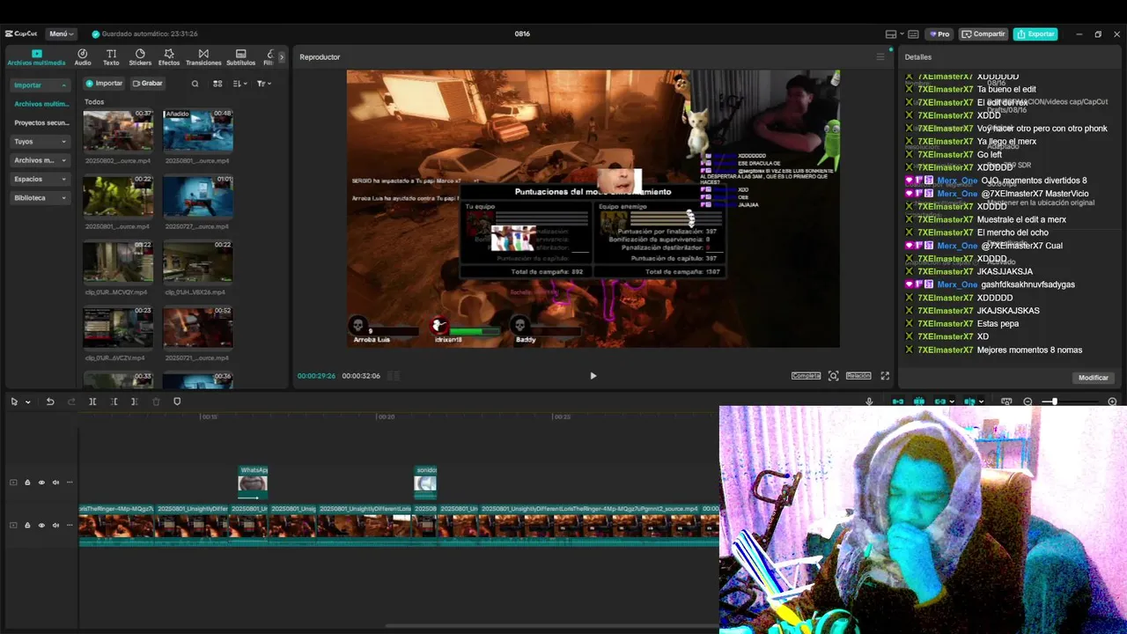Image resolution: width=1127 pixels, height=634 pixels.
Task: Open the Reproductor panel menu icon
Action: 880,57
